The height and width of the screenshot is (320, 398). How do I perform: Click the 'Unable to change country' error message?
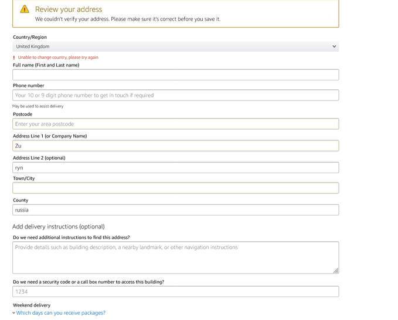pyautogui.click(x=58, y=58)
